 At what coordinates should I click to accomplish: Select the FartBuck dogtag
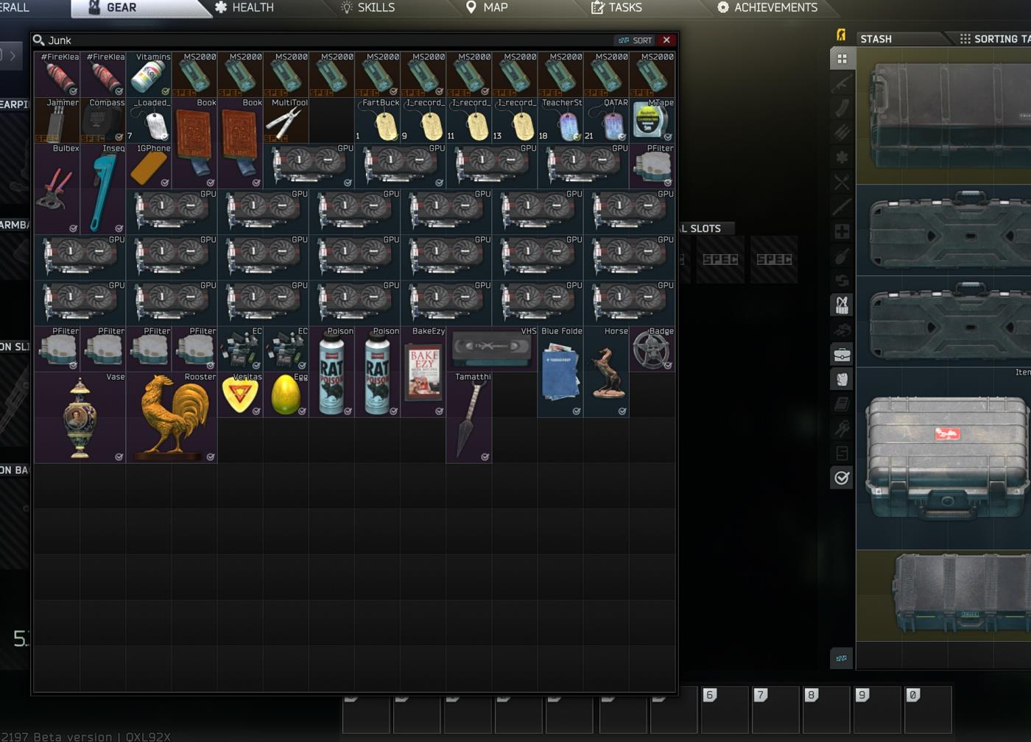(378, 120)
